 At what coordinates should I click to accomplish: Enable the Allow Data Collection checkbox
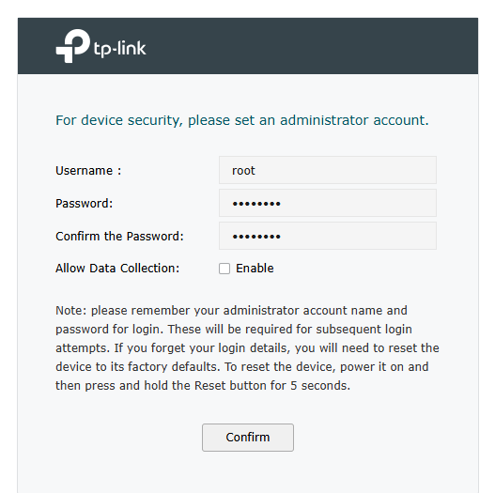click(224, 269)
